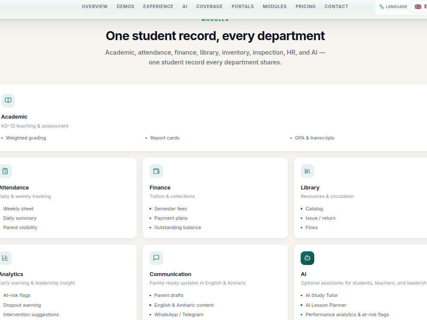Click the Academic card title
Screen dimensions: 427x320
coord(14,117)
